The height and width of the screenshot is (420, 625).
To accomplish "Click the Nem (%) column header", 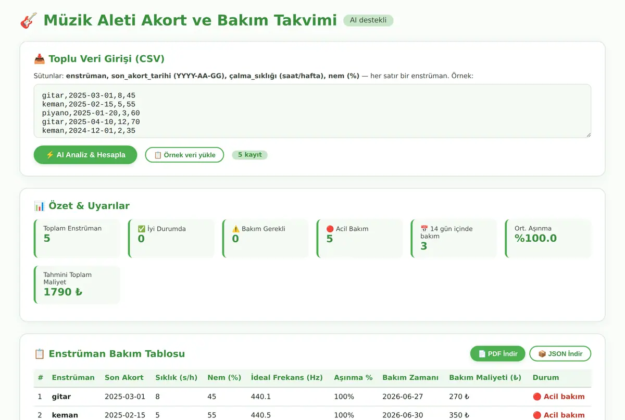I will (x=224, y=377).
